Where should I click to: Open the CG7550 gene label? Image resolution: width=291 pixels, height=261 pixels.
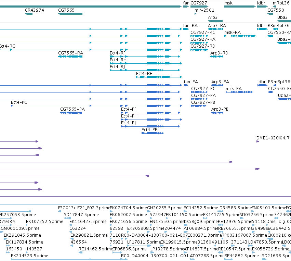276,10
